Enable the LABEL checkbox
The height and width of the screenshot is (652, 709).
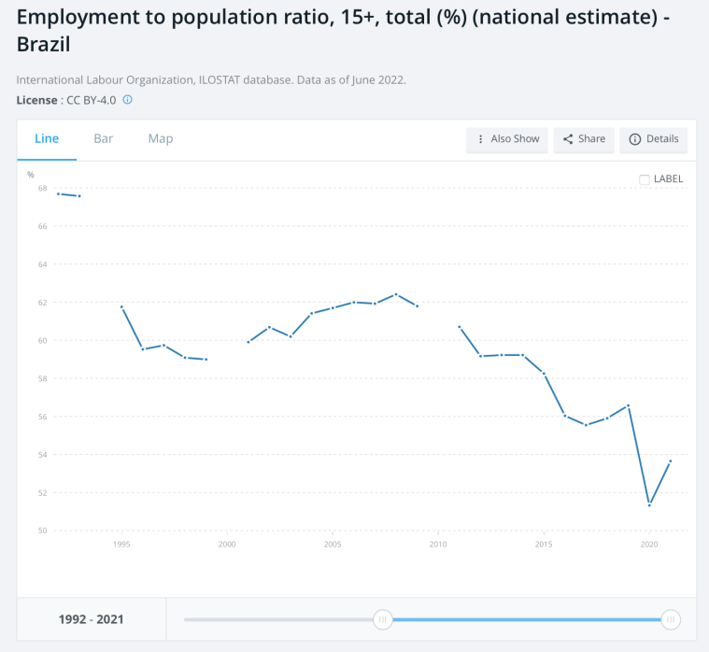pos(645,179)
